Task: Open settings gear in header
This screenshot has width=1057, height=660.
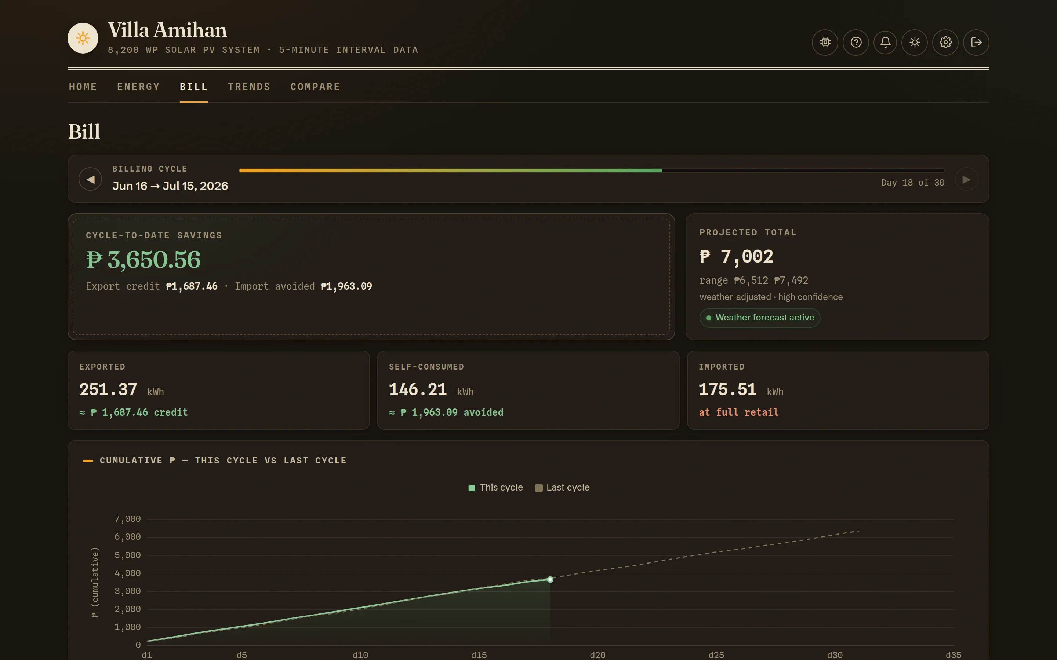Action: [x=946, y=42]
